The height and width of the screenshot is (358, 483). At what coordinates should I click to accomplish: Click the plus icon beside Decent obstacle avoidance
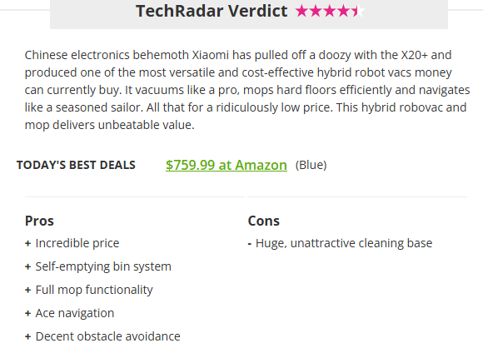[x=27, y=336]
